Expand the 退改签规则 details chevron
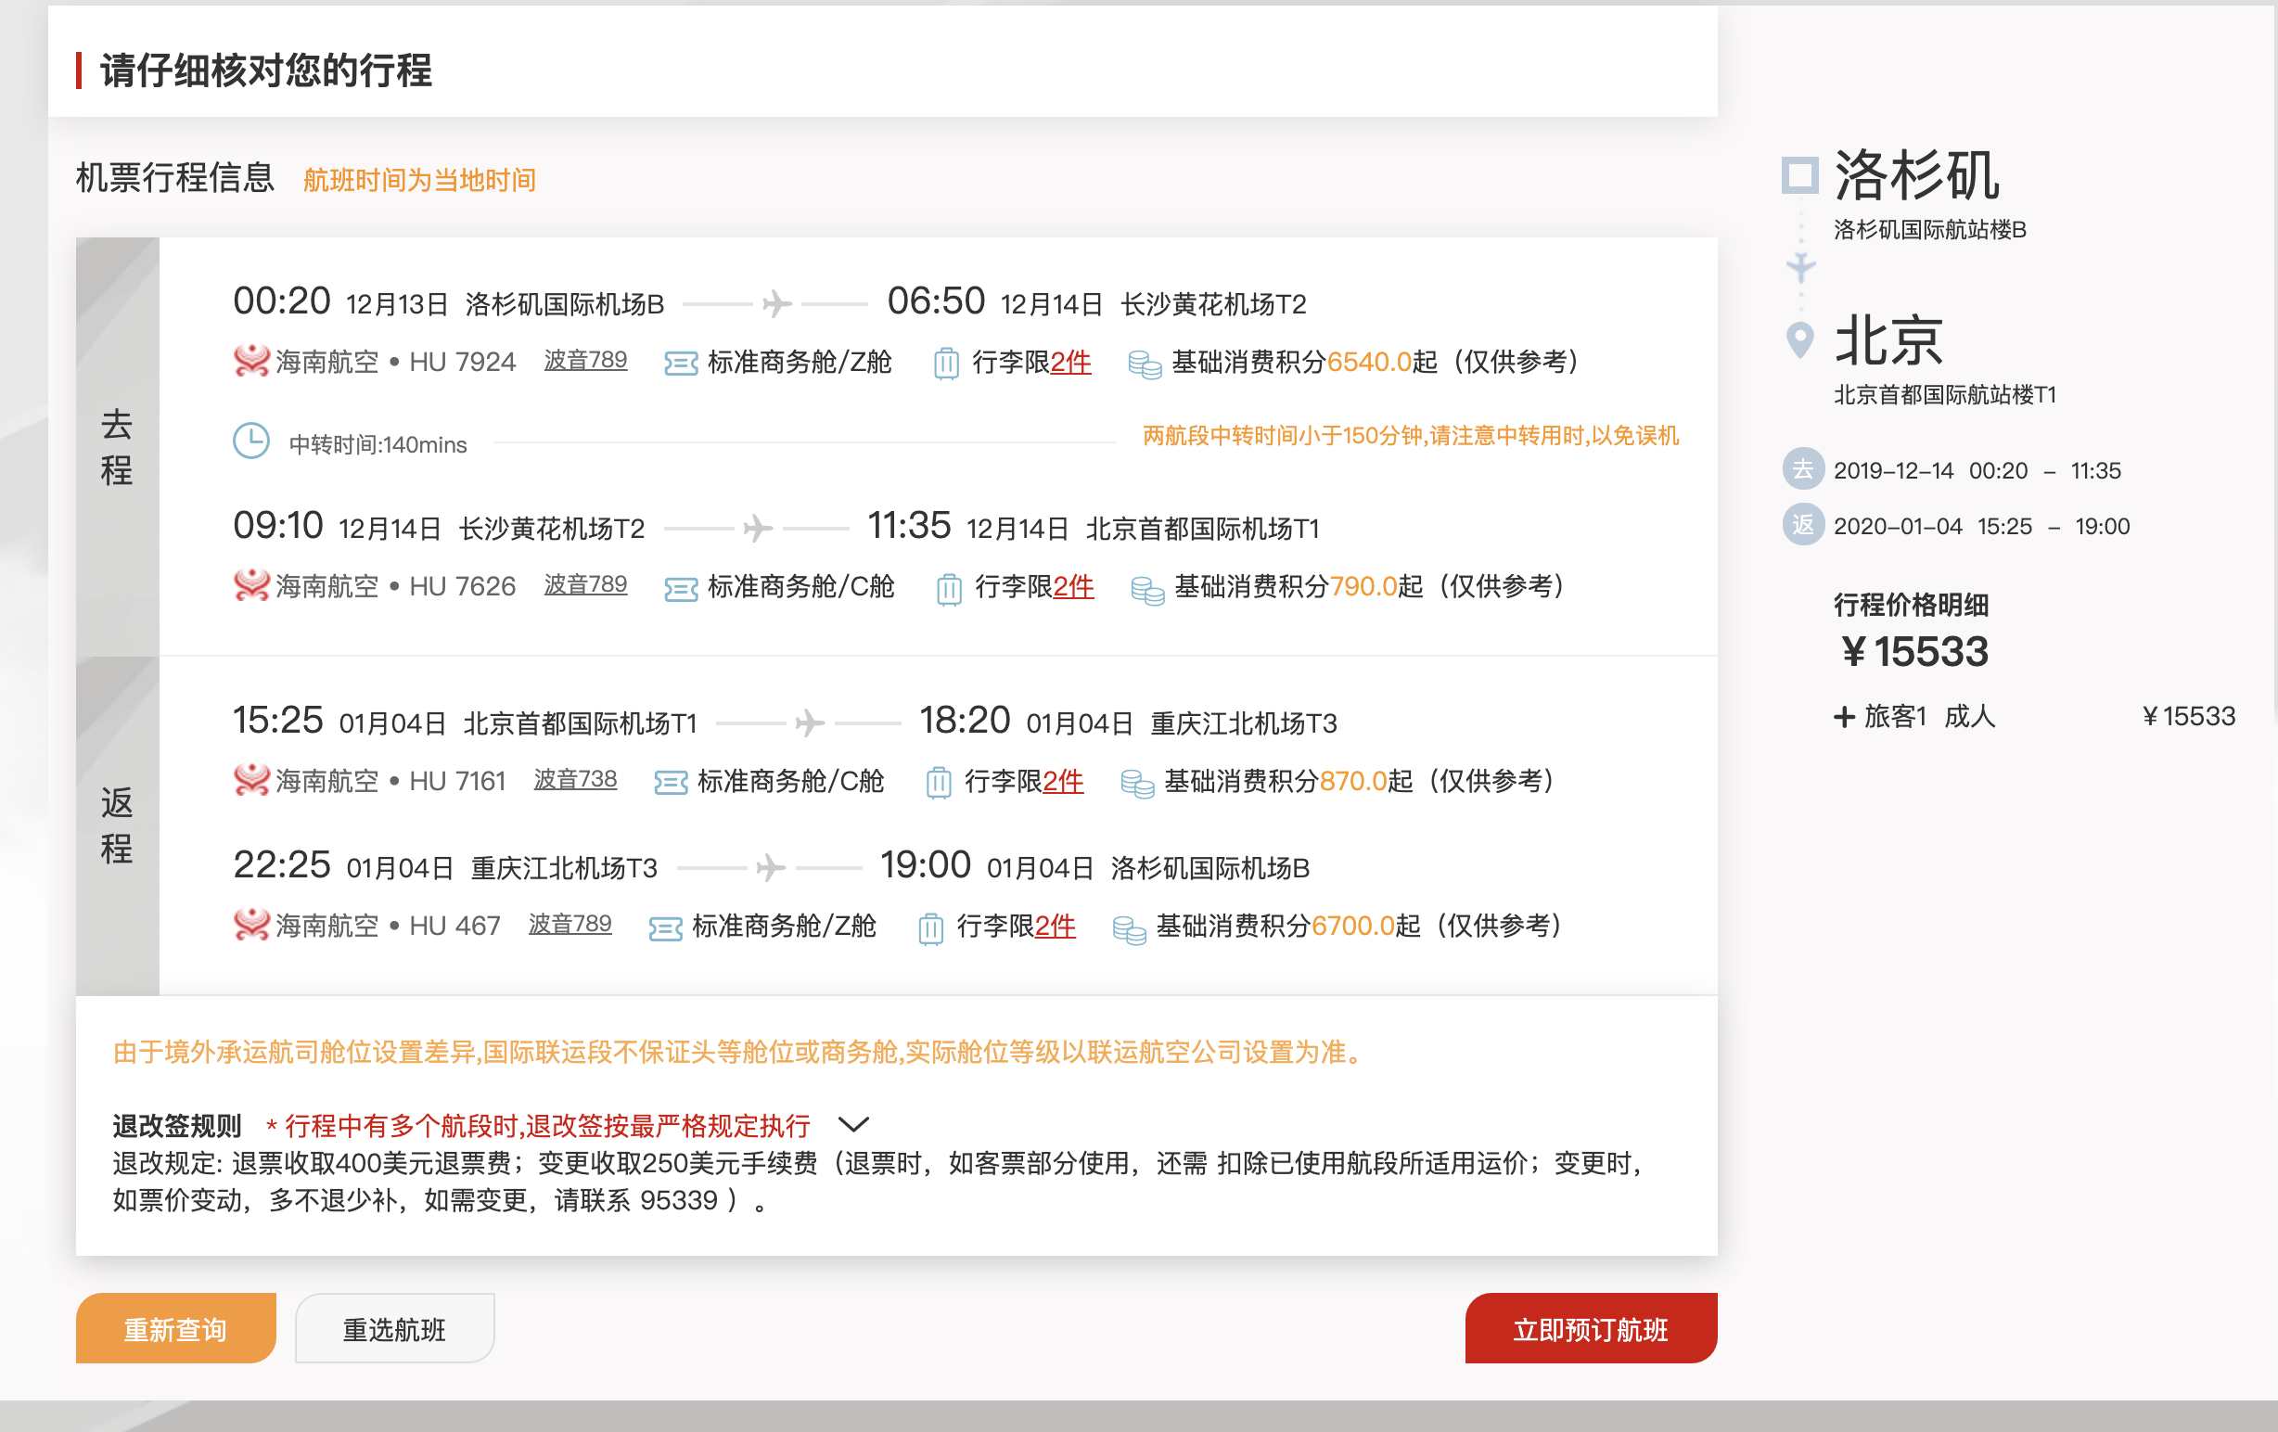Viewport: 2278px width, 1432px height. tap(853, 1125)
